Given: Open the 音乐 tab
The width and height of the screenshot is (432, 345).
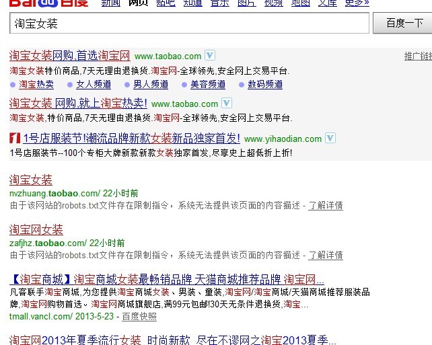Looking at the screenshot, I should (219, 3).
